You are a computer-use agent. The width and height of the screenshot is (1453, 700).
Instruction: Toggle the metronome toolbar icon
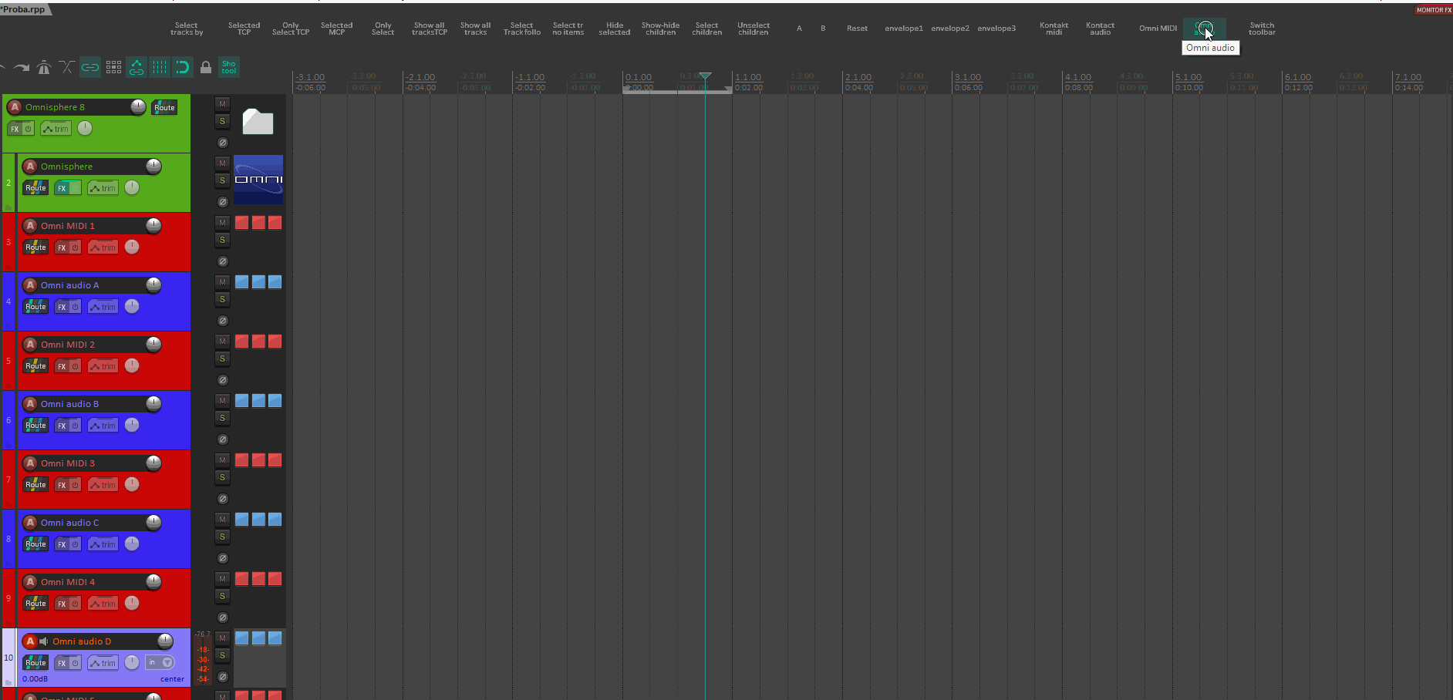(x=44, y=68)
